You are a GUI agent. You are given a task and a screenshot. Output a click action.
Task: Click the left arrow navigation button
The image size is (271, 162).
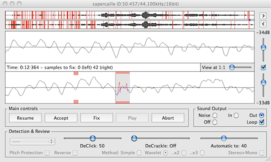click(x=263, y=24)
